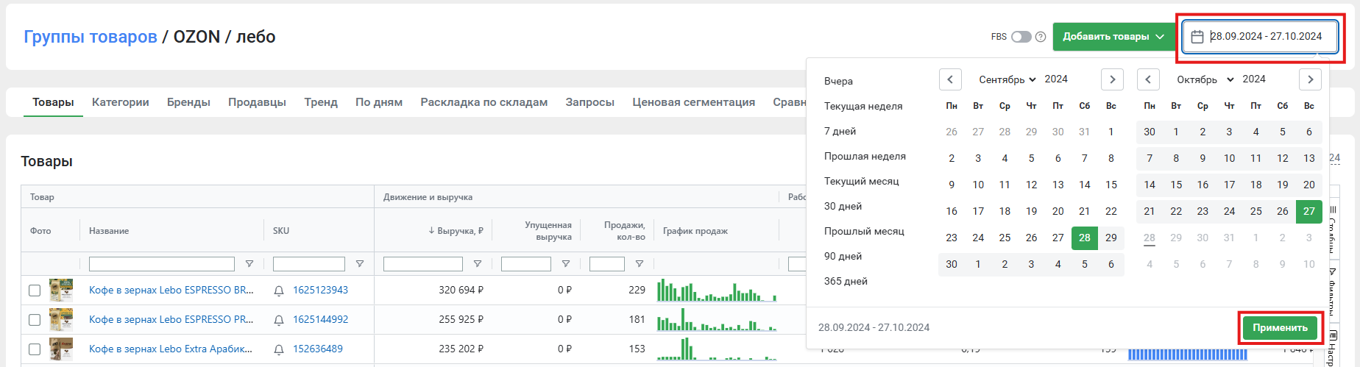Select the Текущая неделя preset
Screen dimensions: 1360x367
863,106
